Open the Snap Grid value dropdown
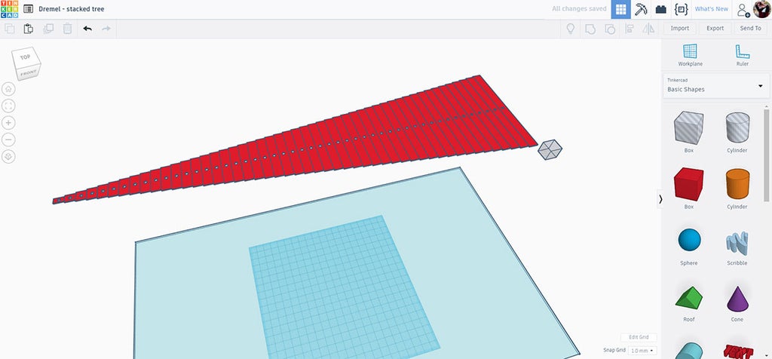Viewport: 772px width, 359px height. [642, 351]
